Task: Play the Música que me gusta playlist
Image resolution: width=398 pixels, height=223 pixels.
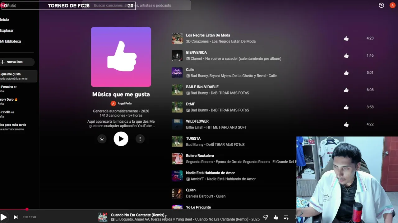Action: (x=121, y=139)
